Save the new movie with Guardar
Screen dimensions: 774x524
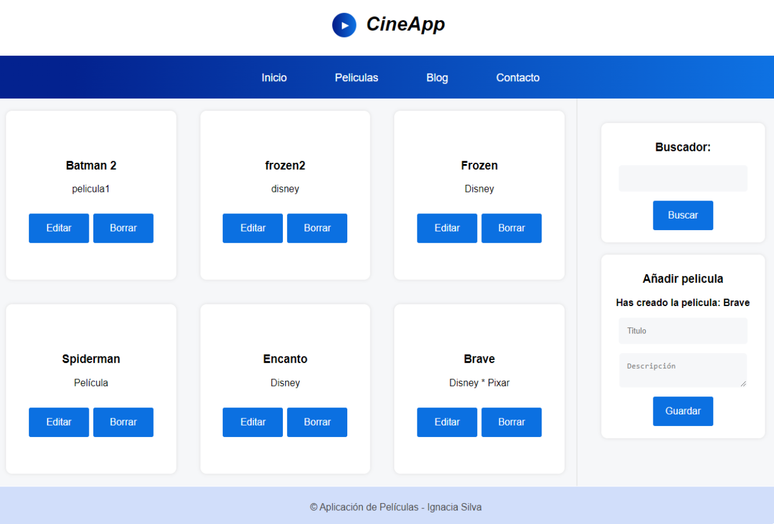(683, 411)
